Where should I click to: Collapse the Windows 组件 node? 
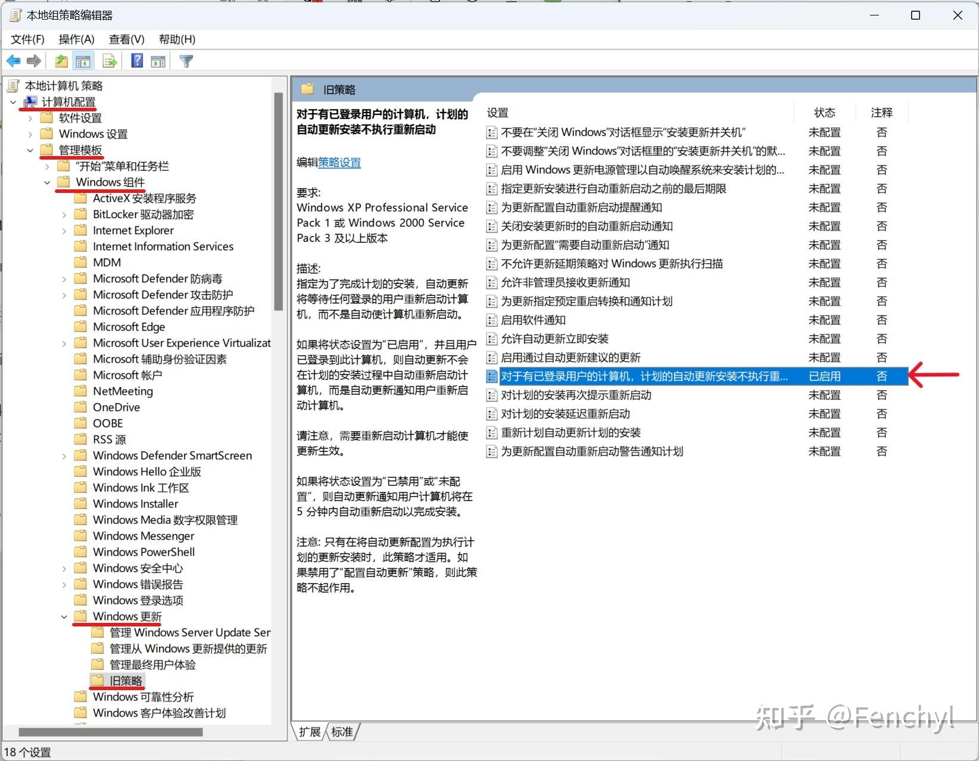[47, 182]
